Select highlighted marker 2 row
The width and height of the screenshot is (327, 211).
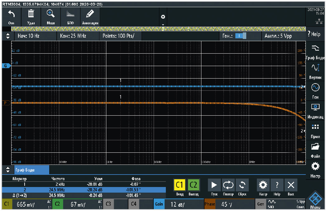84,190
